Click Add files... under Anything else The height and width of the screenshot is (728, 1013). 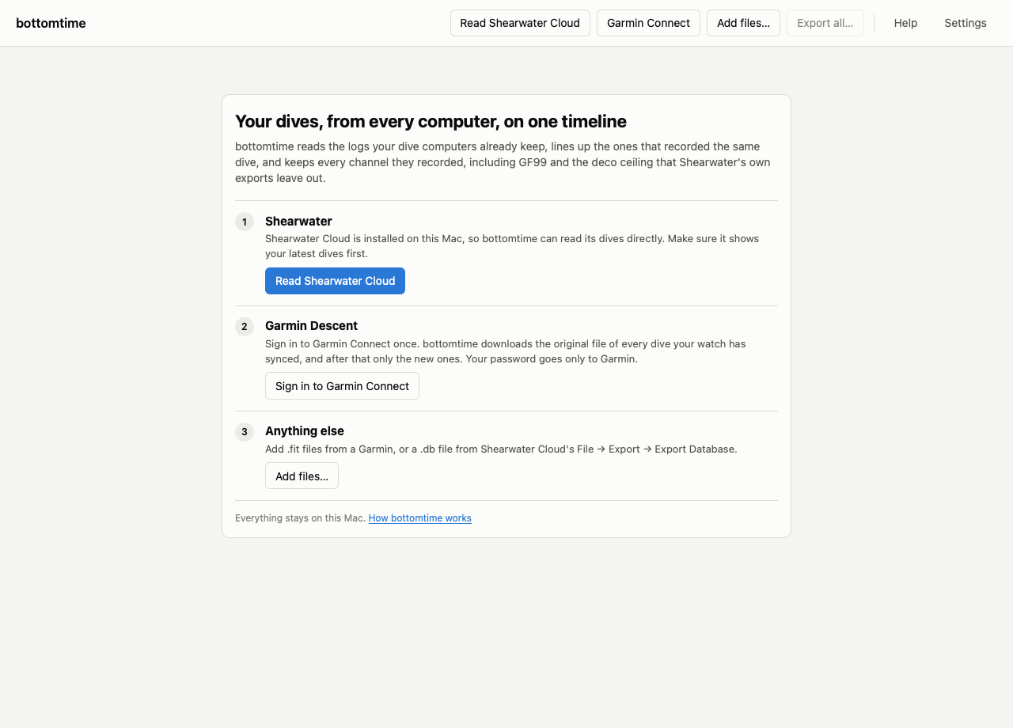click(302, 476)
